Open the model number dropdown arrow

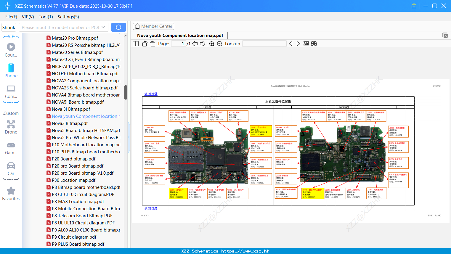(x=103, y=27)
